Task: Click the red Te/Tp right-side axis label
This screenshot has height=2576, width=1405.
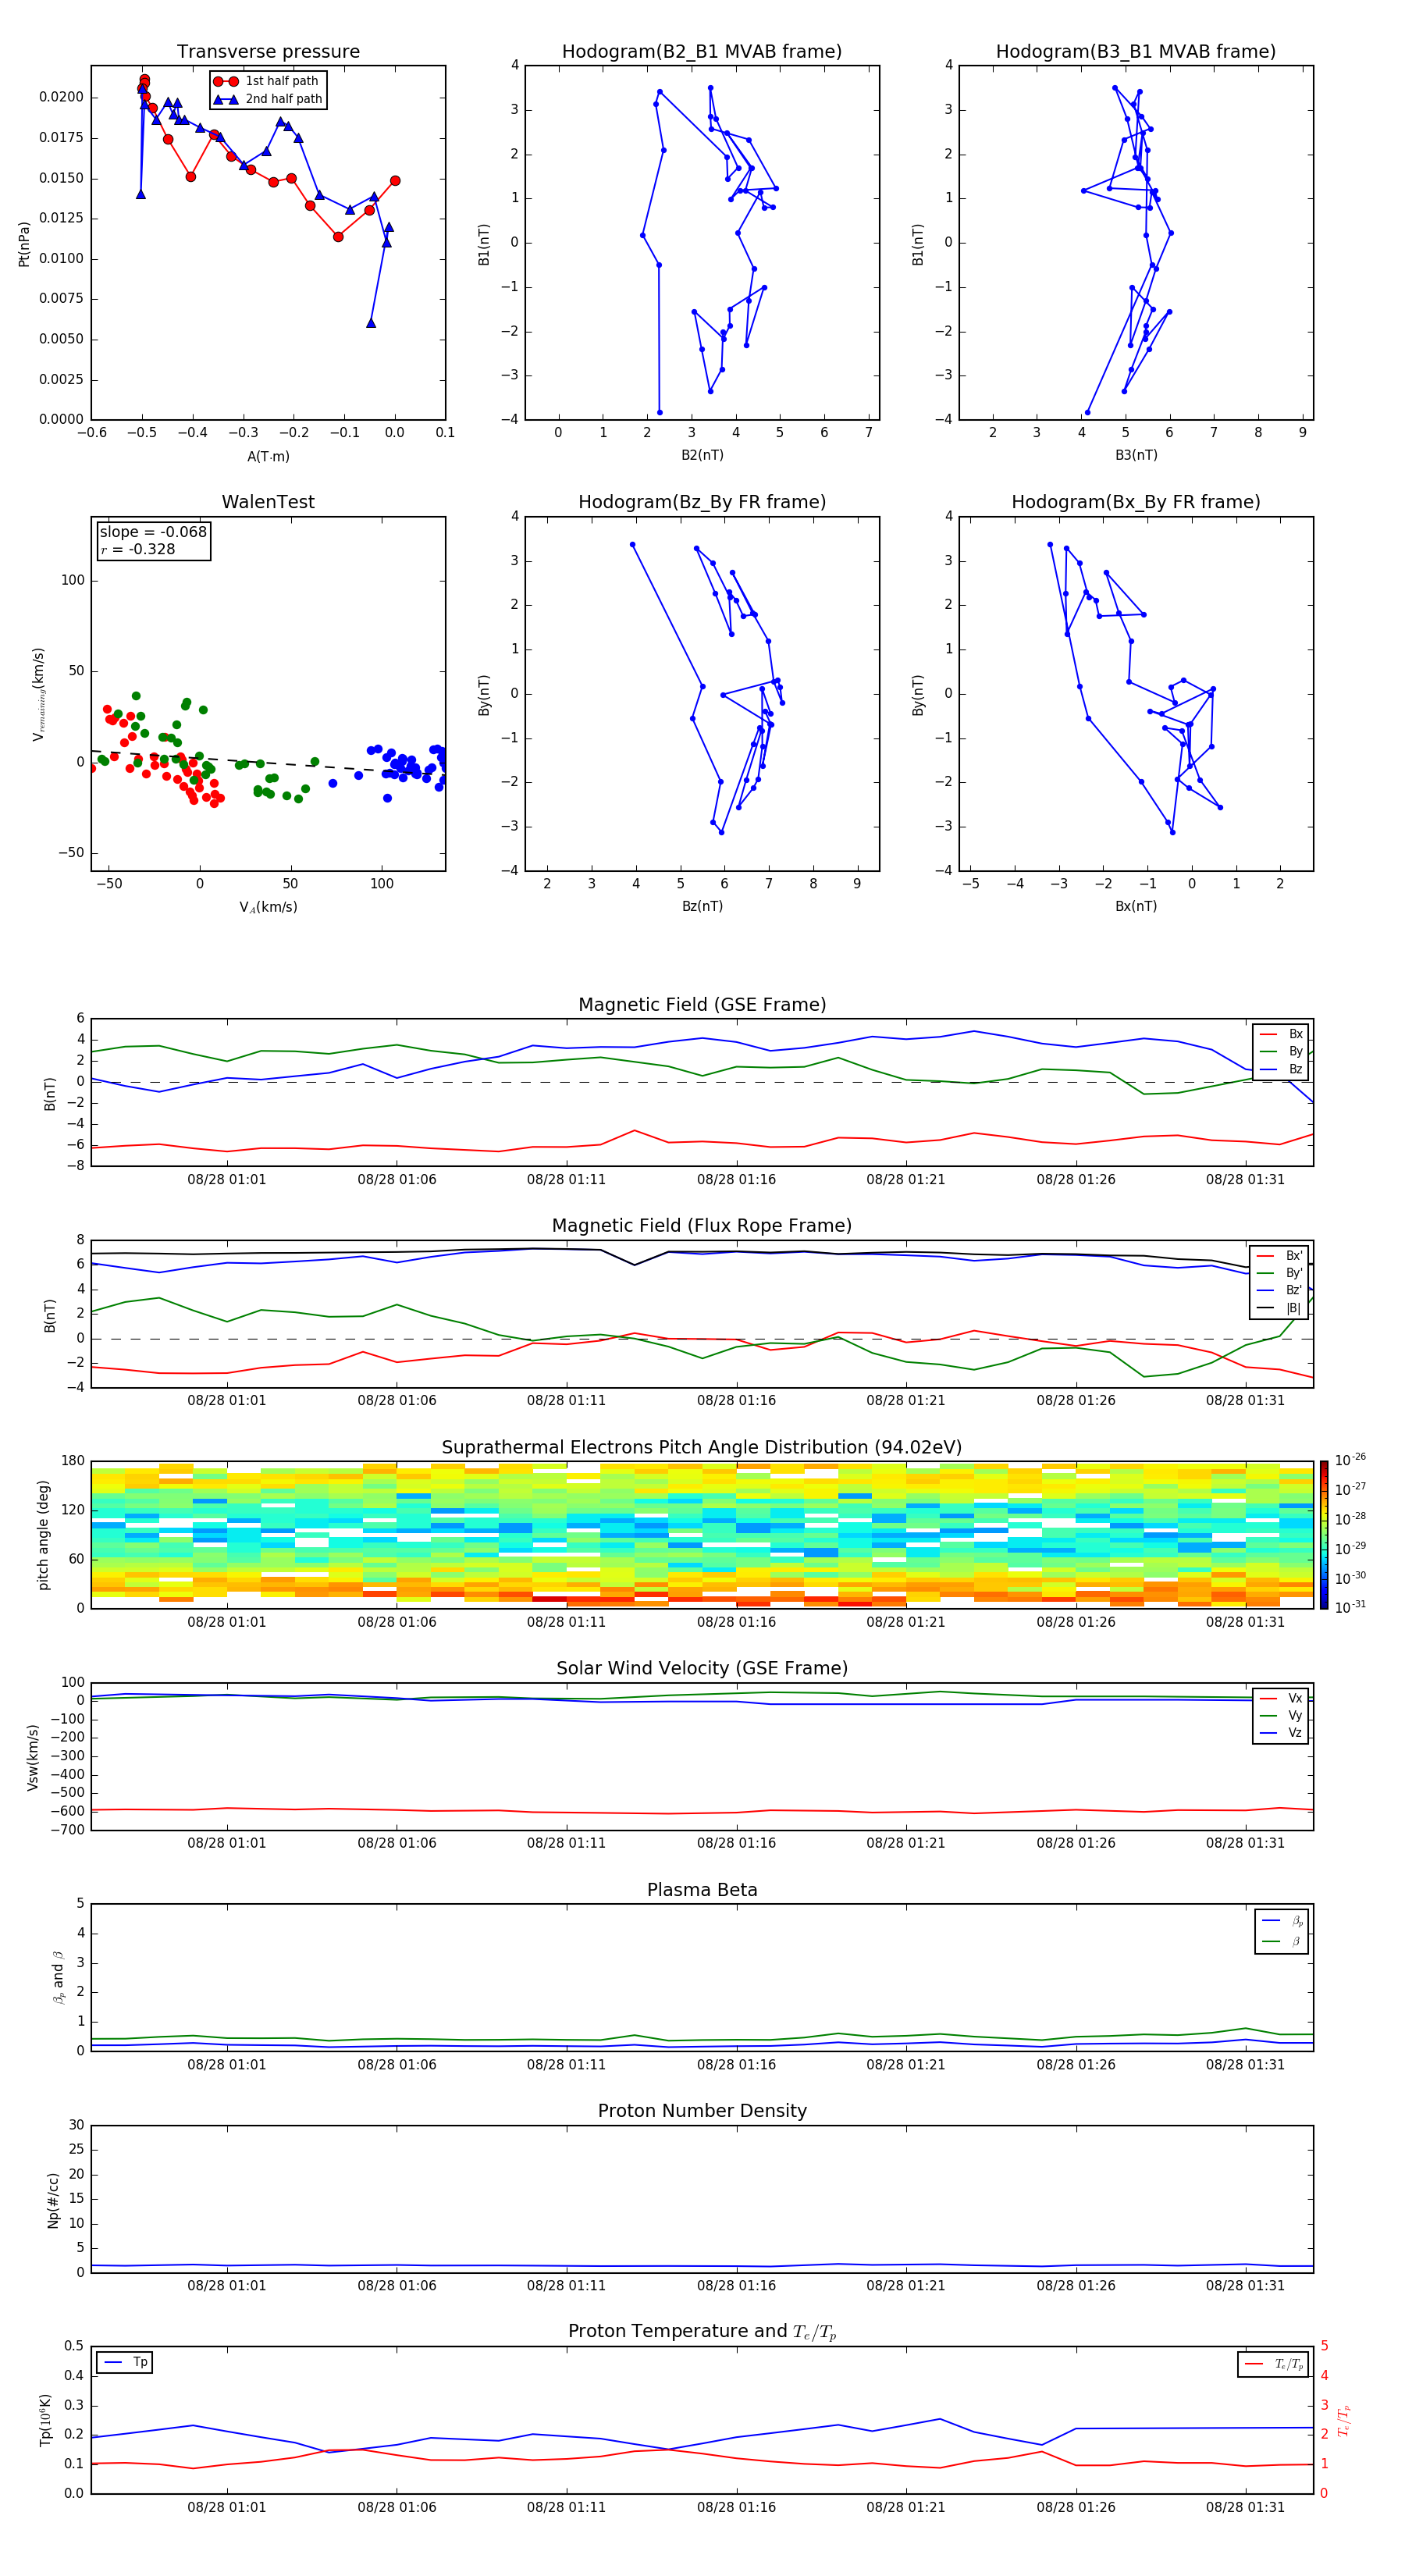Action: click(1344, 2420)
